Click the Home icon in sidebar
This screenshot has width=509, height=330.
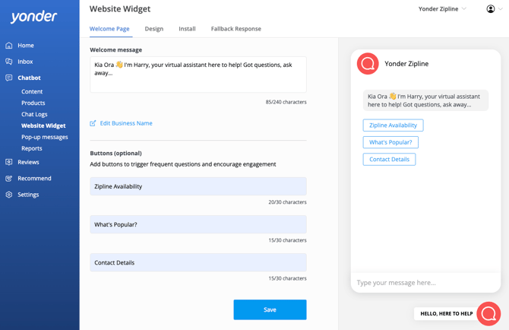9,46
